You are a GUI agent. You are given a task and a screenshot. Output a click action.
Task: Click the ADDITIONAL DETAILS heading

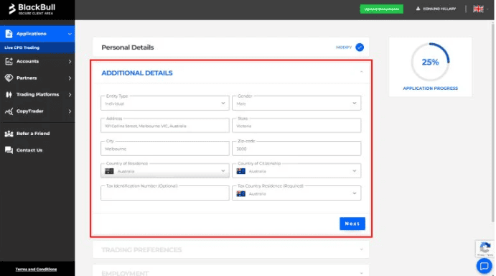137,73
